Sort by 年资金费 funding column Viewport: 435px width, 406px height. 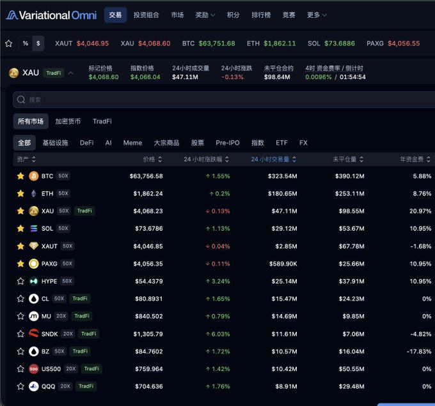coord(415,159)
